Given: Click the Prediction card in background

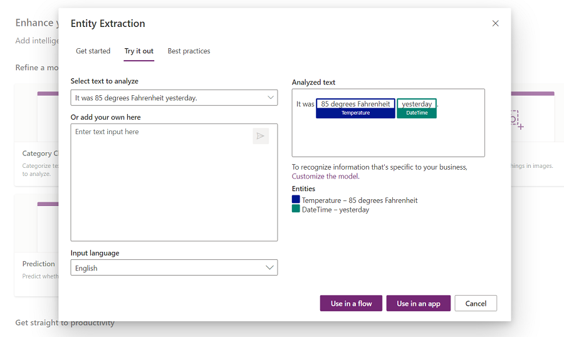Looking at the screenshot, I should pyautogui.click(x=38, y=264).
